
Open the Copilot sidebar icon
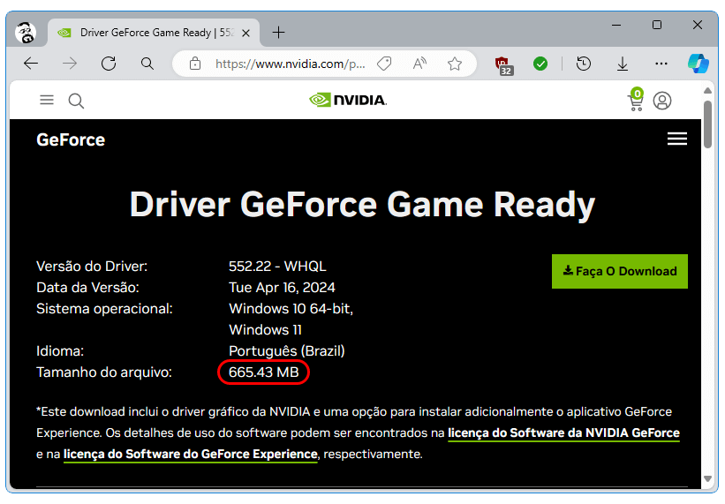[x=699, y=64]
